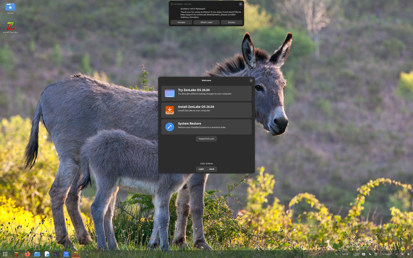Open the Bing wallpaper indicator in the tray
This screenshot has width=413, height=258.
370,254
